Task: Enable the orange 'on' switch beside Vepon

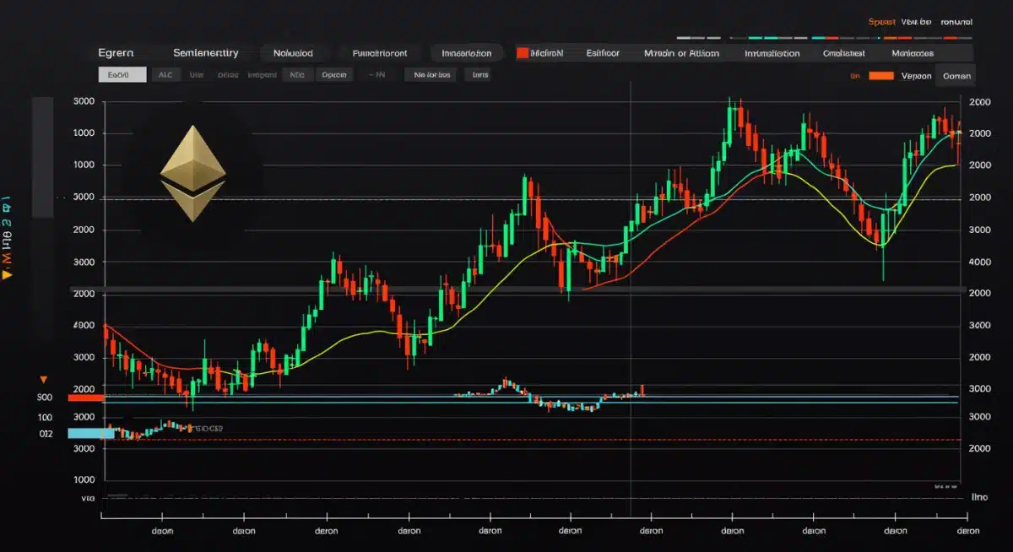Action: (880, 76)
